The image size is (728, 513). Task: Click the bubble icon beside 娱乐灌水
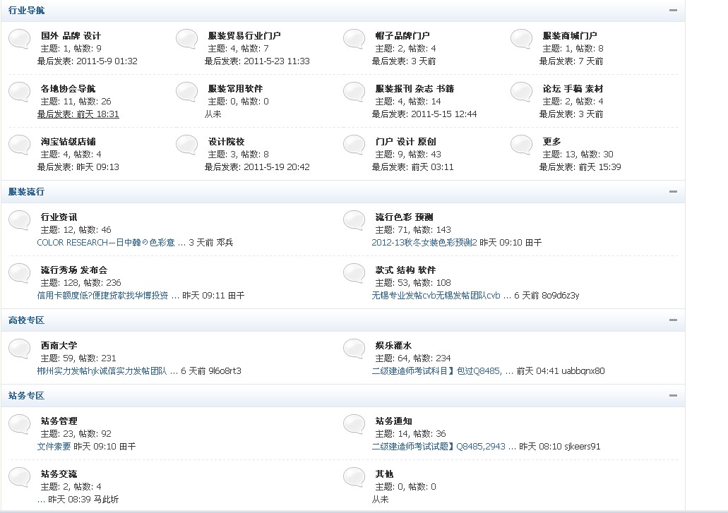pos(354,349)
